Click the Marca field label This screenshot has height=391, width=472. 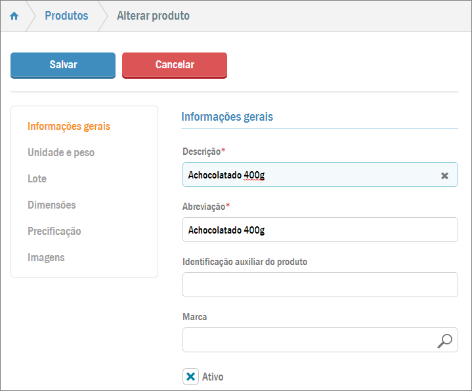[195, 317]
